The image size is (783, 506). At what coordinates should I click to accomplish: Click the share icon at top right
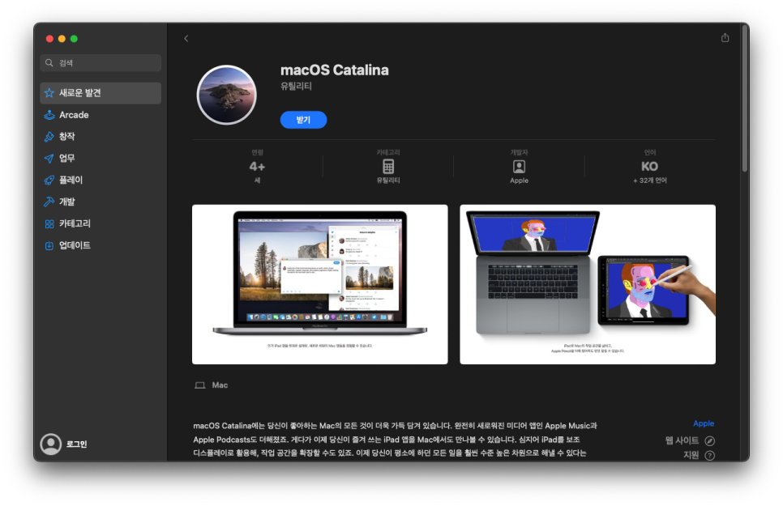[x=725, y=38]
